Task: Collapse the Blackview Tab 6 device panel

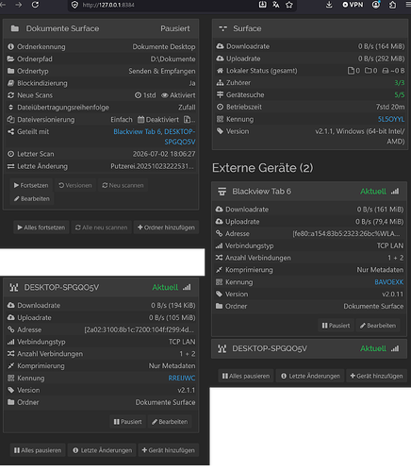Action: click(x=309, y=192)
